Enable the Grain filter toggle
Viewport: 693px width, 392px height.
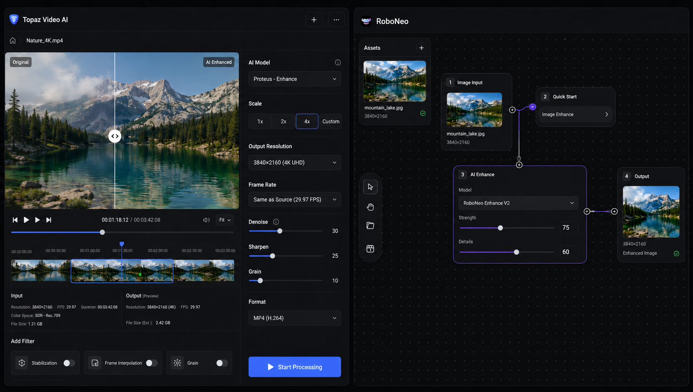click(x=222, y=363)
